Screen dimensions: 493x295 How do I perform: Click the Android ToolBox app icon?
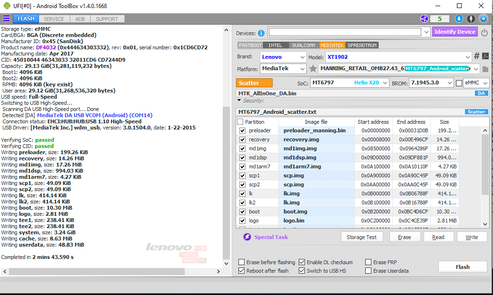7,6
